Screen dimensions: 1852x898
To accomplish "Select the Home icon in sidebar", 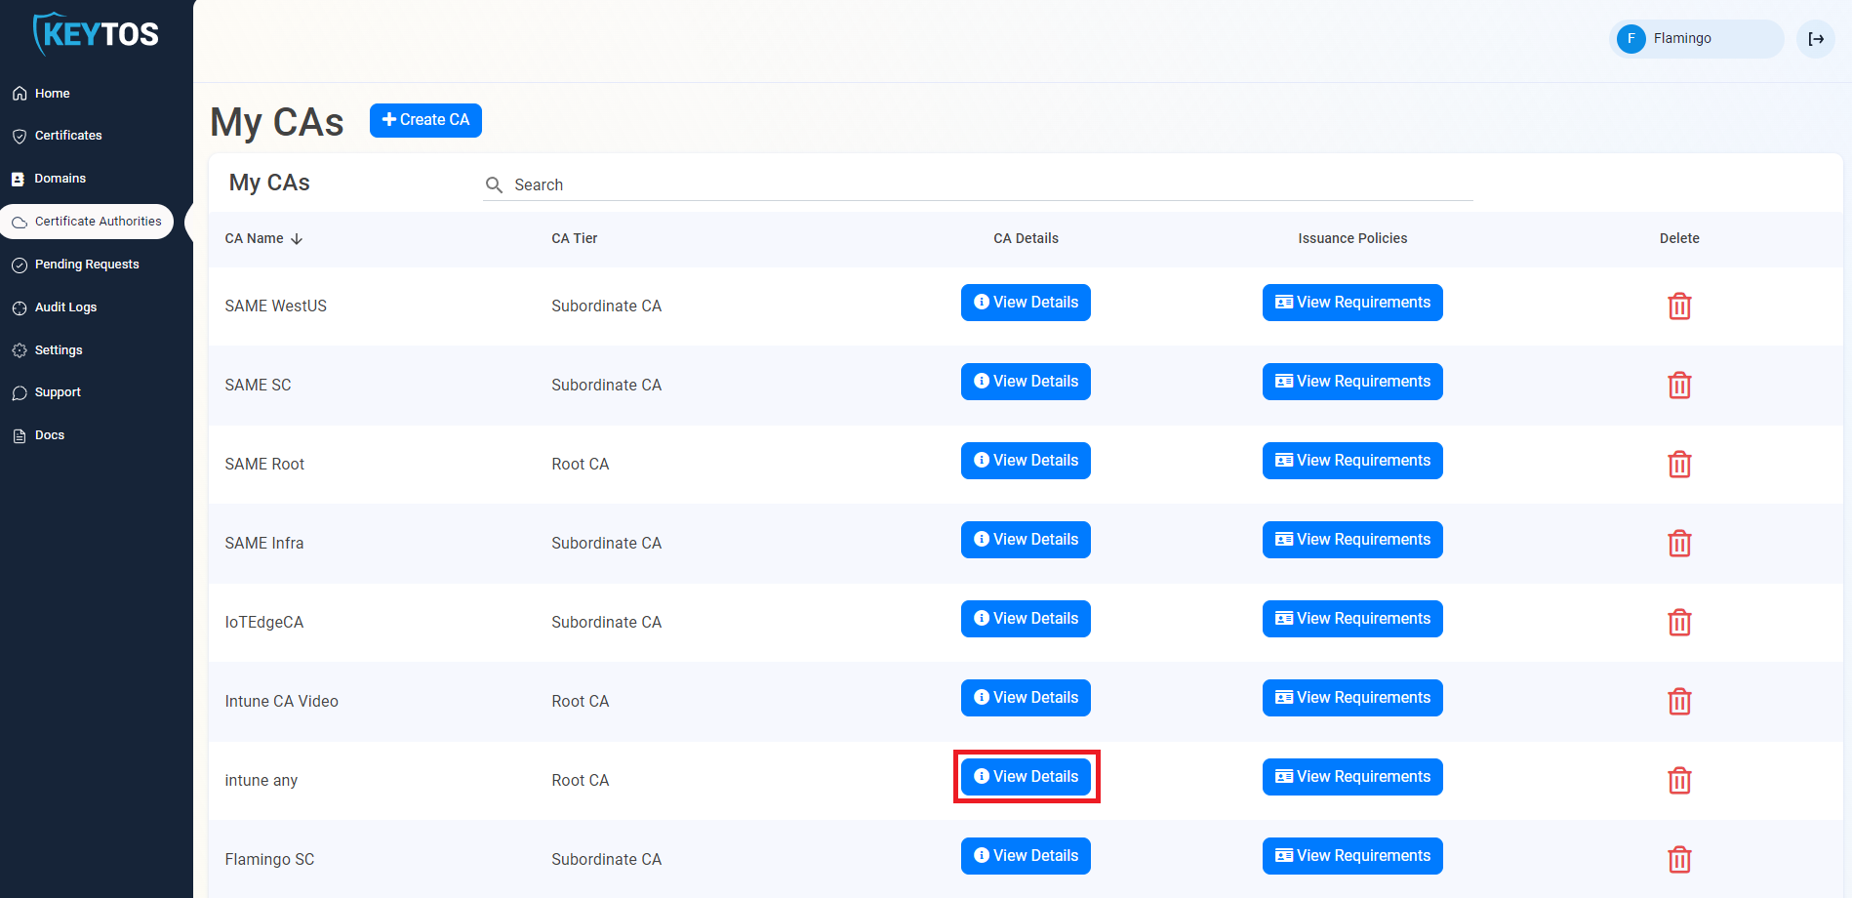I will pyautogui.click(x=20, y=93).
